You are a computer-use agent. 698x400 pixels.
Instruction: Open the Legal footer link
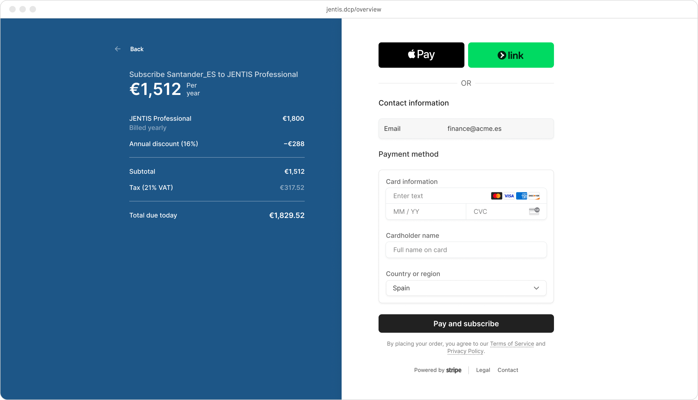483,370
